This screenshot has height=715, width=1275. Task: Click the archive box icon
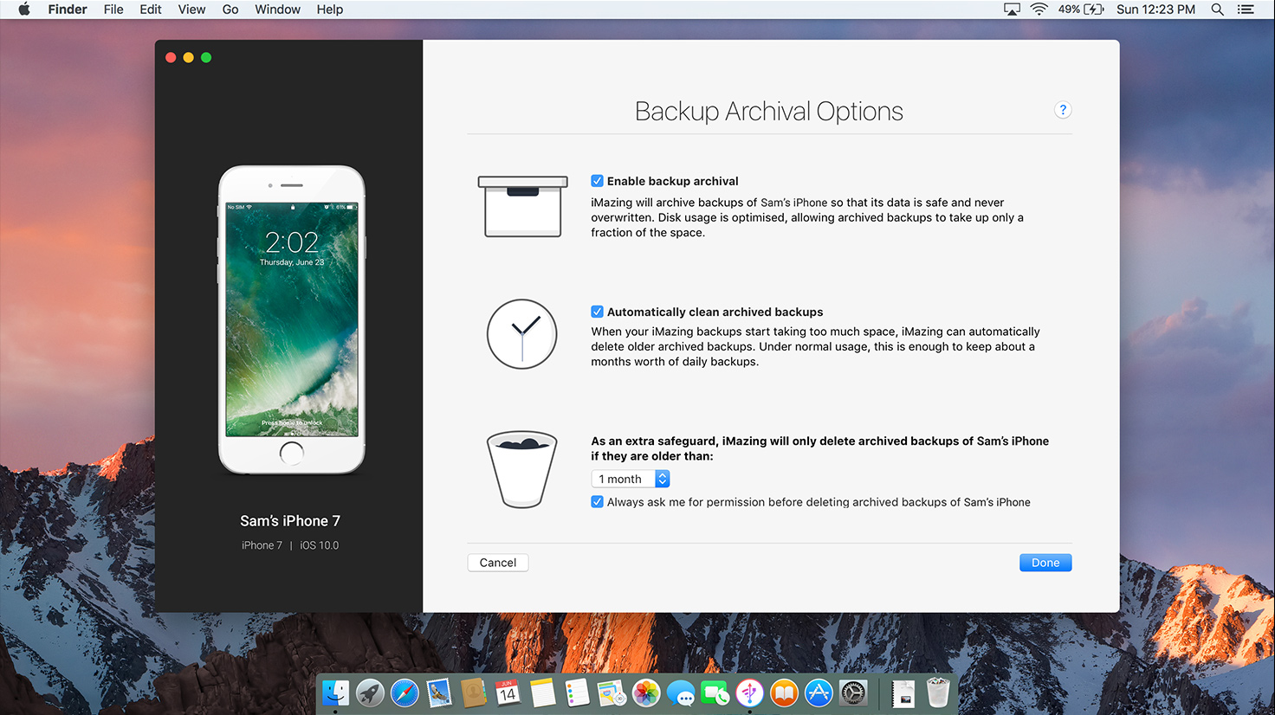tap(522, 206)
